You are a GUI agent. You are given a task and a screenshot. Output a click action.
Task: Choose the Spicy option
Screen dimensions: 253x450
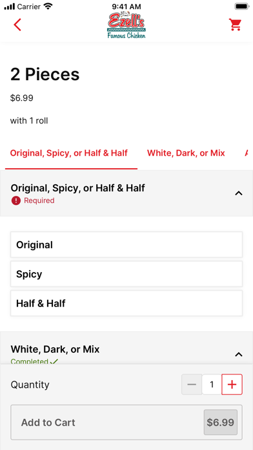click(126, 274)
